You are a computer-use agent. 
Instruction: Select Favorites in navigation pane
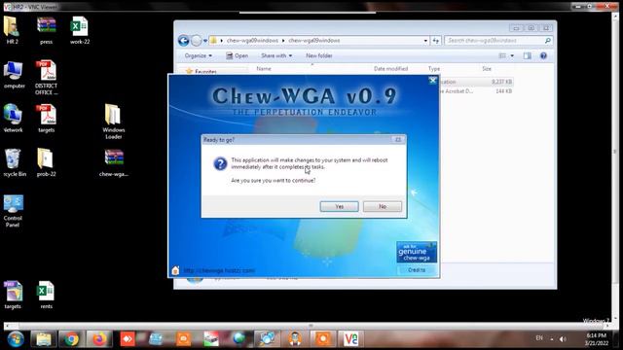coord(205,71)
